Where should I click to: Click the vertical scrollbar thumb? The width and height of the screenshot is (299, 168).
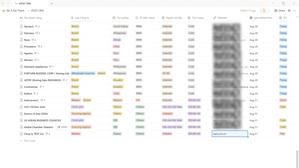point(297,159)
